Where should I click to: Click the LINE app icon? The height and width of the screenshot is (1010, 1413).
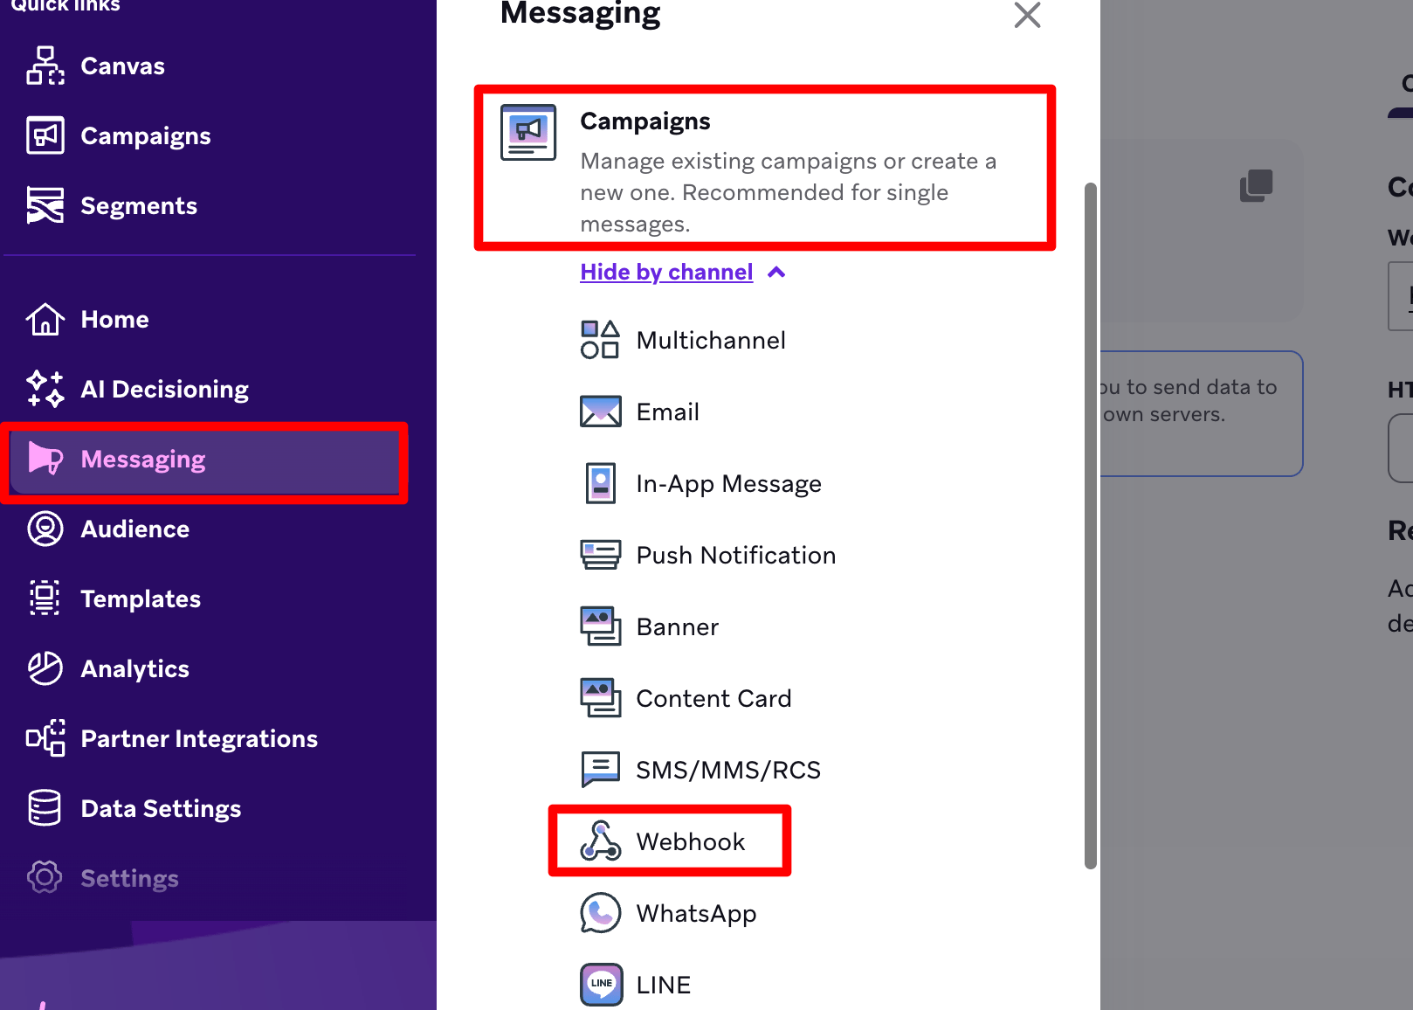pyautogui.click(x=602, y=985)
